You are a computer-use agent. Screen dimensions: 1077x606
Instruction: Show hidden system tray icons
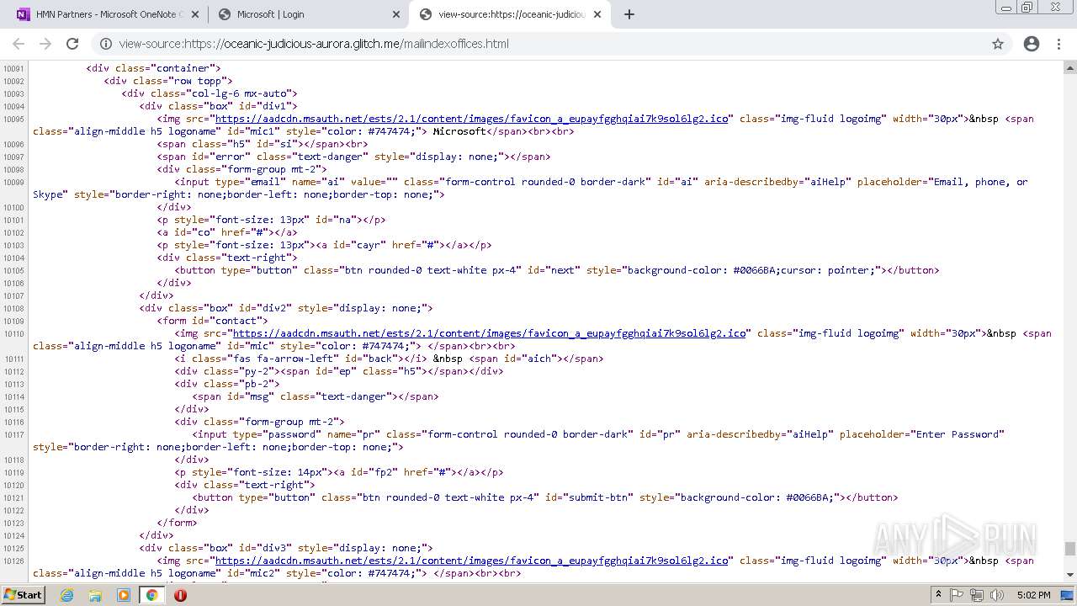tap(938, 595)
